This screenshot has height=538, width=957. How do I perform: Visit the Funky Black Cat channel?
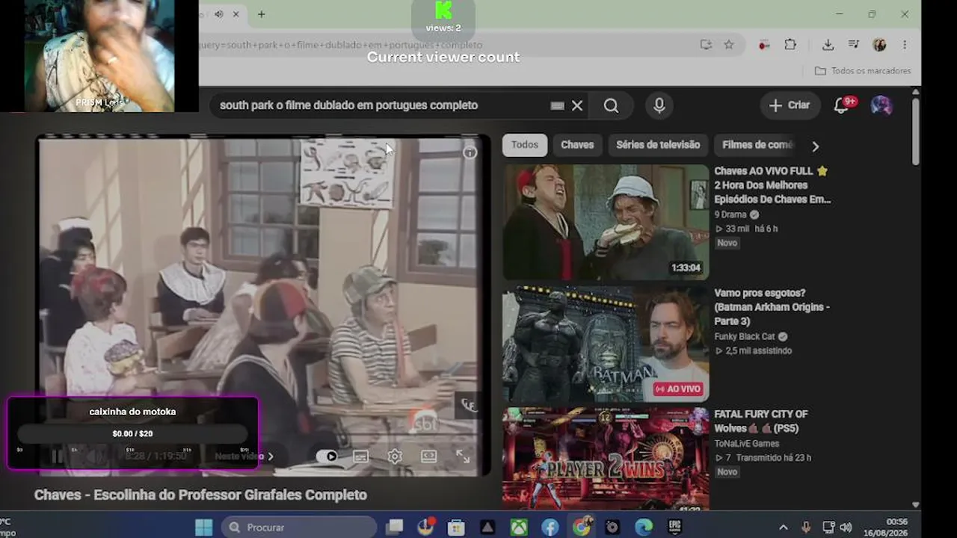745,337
